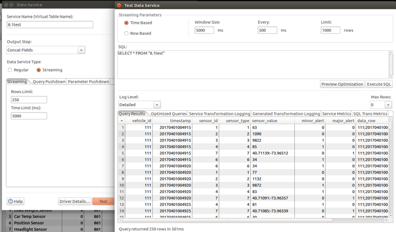
Task: Click the Help question mark icon
Action: tap(11, 201)
